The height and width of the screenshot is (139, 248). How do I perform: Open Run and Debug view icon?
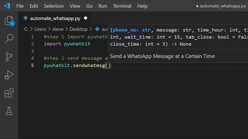click(x=9, y=75)
